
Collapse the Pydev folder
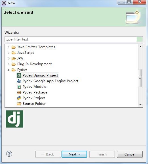pos(9,70)
